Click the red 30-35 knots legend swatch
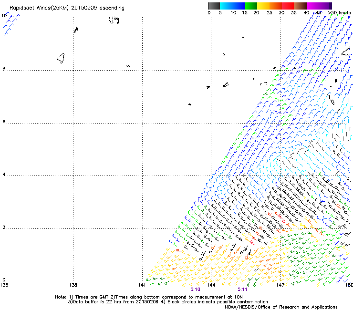This screenshot has height=310, width=353. coord(288,6)
